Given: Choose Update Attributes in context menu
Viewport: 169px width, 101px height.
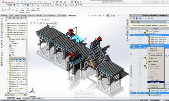Looking at the screenshot, I should point(155,80).
